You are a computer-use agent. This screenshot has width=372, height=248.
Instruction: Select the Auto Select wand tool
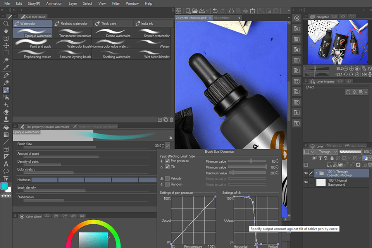[x=6, y=60]
